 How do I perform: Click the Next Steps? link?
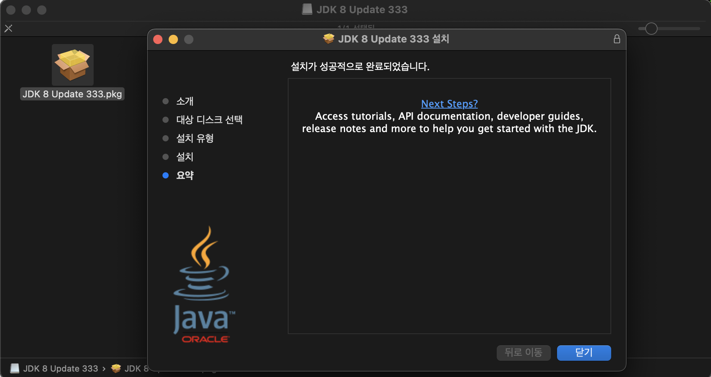449,104
